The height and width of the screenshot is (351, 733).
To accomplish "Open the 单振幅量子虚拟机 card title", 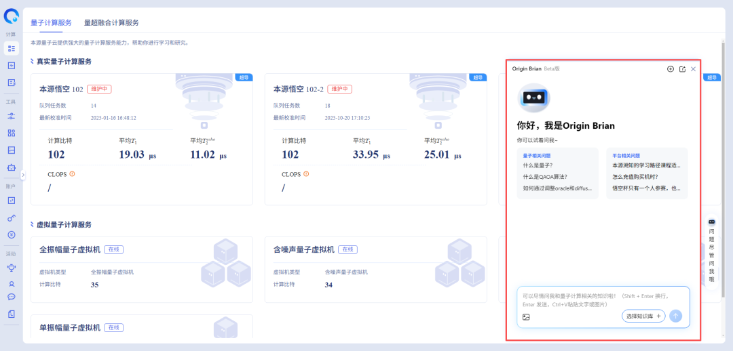I will click(x=70, y=328).
